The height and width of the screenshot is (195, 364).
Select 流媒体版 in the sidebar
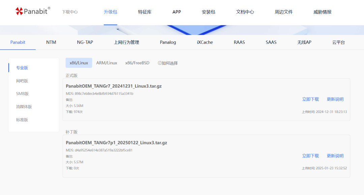coord(24,107)
